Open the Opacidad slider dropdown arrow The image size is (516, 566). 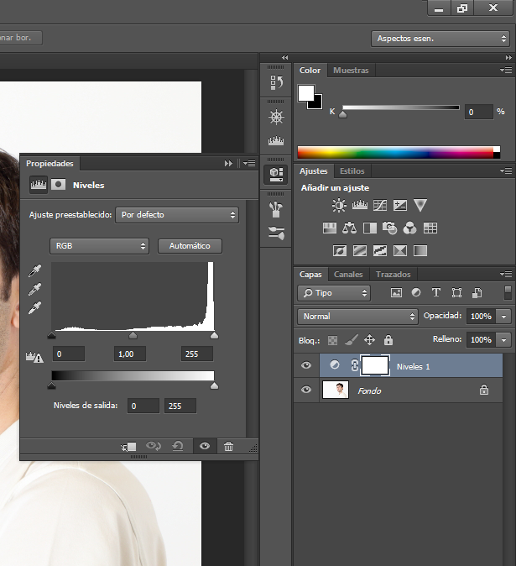tap(503, 317)
